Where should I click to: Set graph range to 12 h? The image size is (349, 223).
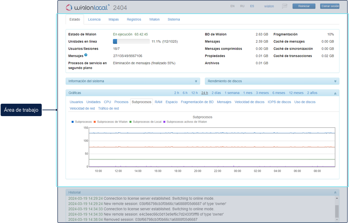coord(194,93)
